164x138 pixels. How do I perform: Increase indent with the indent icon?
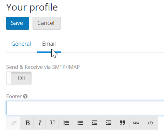pyautogui.click(x=108, y=123)
